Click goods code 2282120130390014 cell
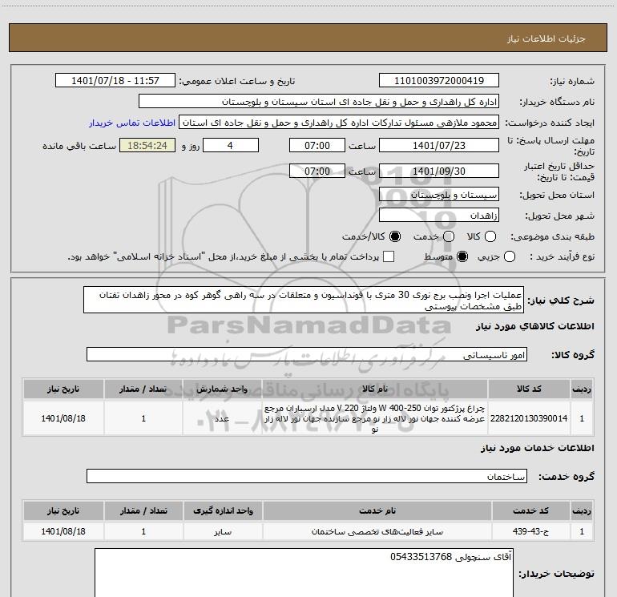This screenshot has width=617, height=597. click(x=529, y=418)
